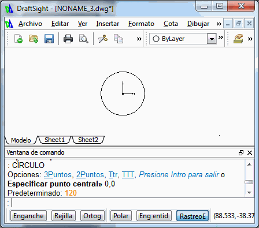This screenshot has height=228, width=259.
Task: Undock the Ventana de comando panel
Action: point(241,152)
